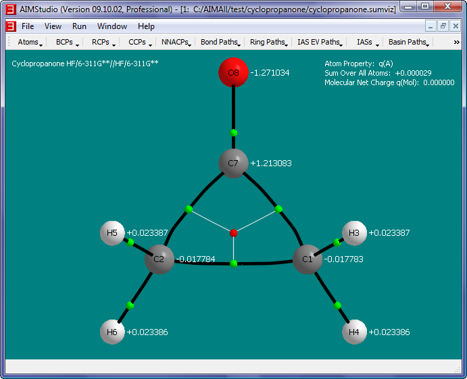This screenshot has width=467, height=379.
Task: Click the H5 hydrogen atom
Action: [112, 233]
